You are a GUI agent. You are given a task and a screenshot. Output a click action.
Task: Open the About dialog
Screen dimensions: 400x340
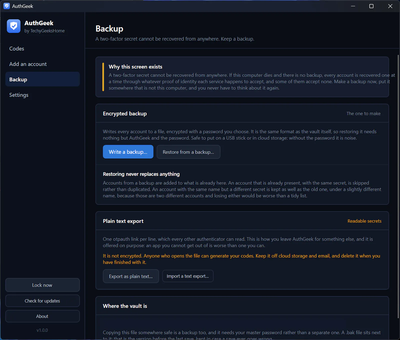point(42,316)
